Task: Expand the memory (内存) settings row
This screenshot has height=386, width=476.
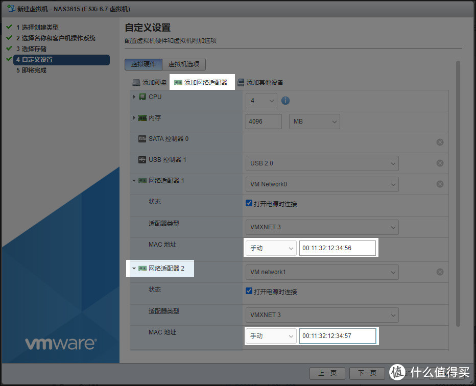Action: click(x=134, y=118)
